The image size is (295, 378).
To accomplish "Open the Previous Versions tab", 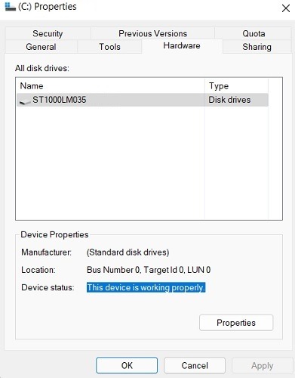I will (x=152, y=33).
